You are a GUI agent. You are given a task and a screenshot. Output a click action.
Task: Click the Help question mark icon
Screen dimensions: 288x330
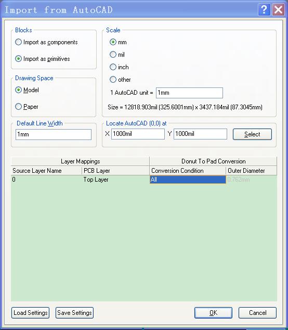(x=264, y=10)
